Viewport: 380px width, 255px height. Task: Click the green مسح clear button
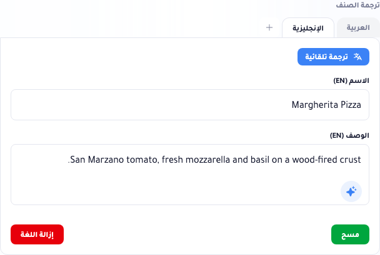350,234
